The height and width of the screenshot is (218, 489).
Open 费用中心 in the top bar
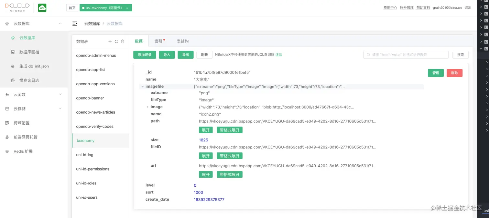(390, 8)
